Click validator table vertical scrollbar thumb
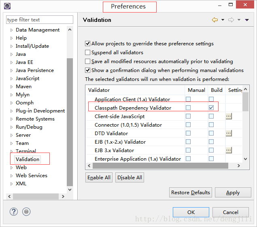This screenshot has height=227, width=257. coord(245,102)
